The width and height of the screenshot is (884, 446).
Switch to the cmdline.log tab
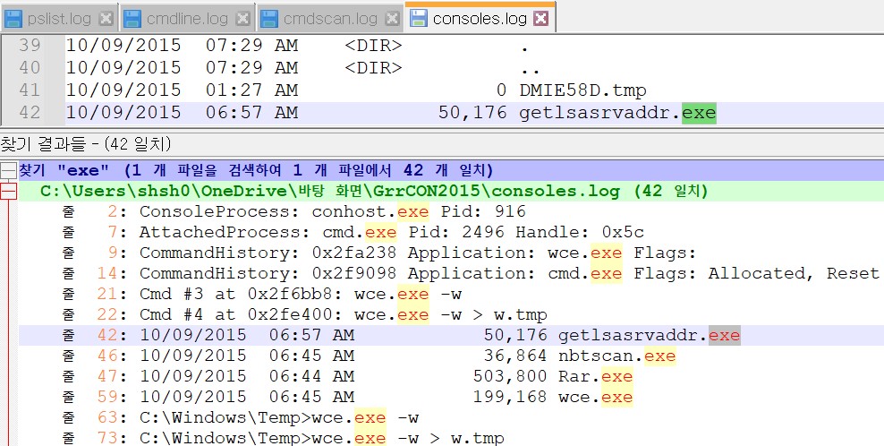click(187, 19)
